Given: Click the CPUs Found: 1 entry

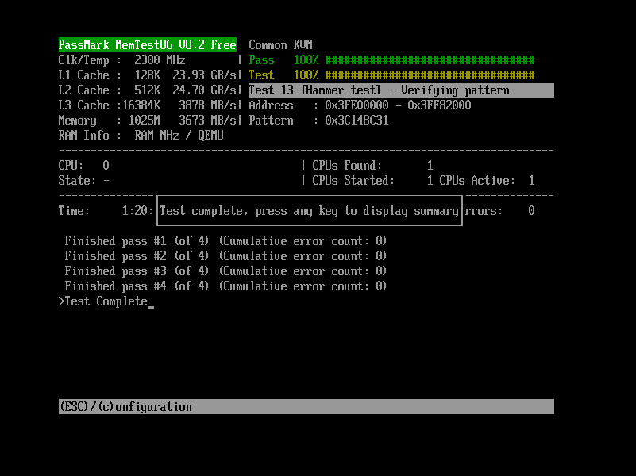Looking at the screenshot, I should click(372, 165).
